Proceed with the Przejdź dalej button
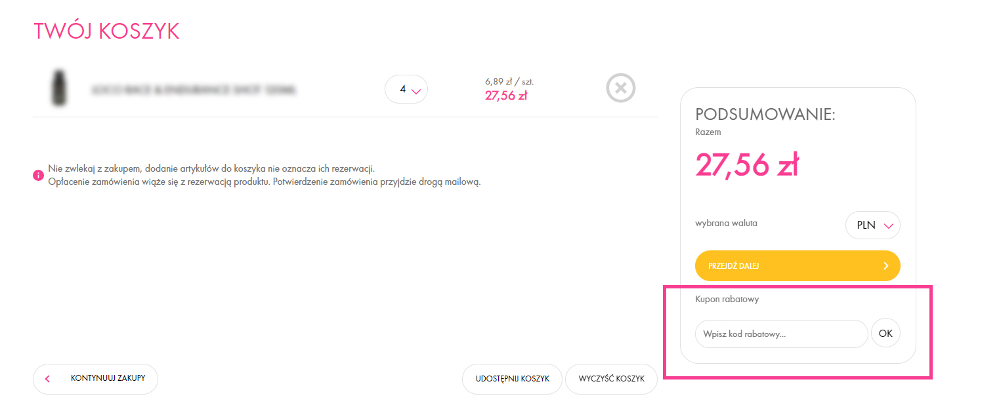Image resolution: width=999 pixels, height=409 pixels. click(788, 266)
